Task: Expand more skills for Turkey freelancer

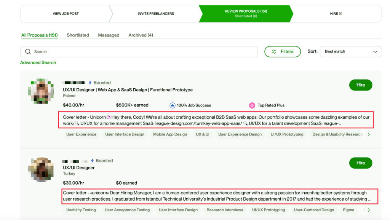Action: coord(369,210)
